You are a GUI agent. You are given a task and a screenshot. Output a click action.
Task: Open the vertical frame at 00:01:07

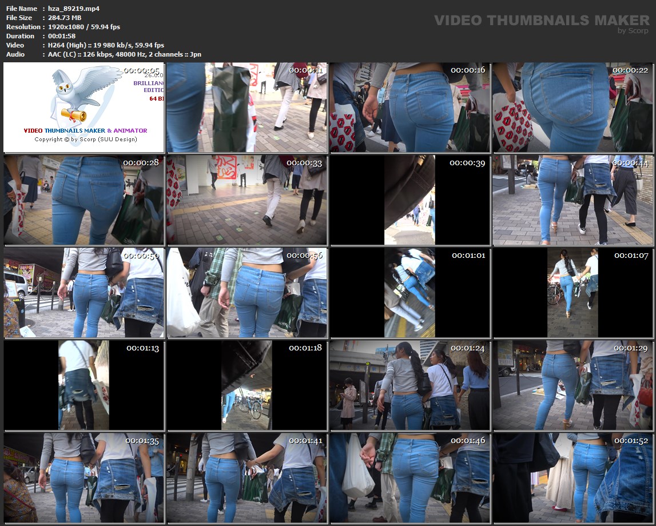point(572,293)
